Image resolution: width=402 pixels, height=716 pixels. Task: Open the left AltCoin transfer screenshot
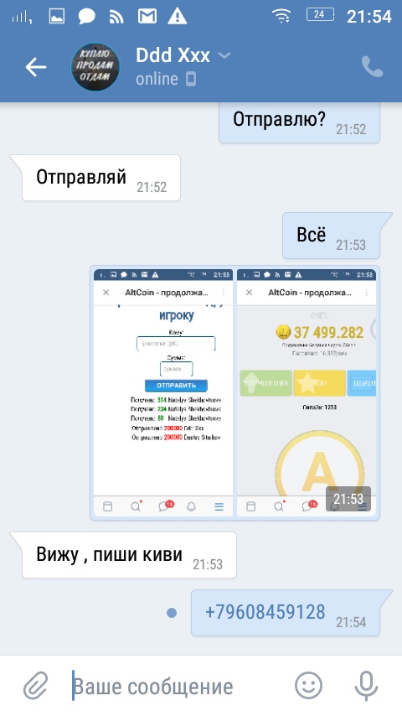(x=163, y=392)
